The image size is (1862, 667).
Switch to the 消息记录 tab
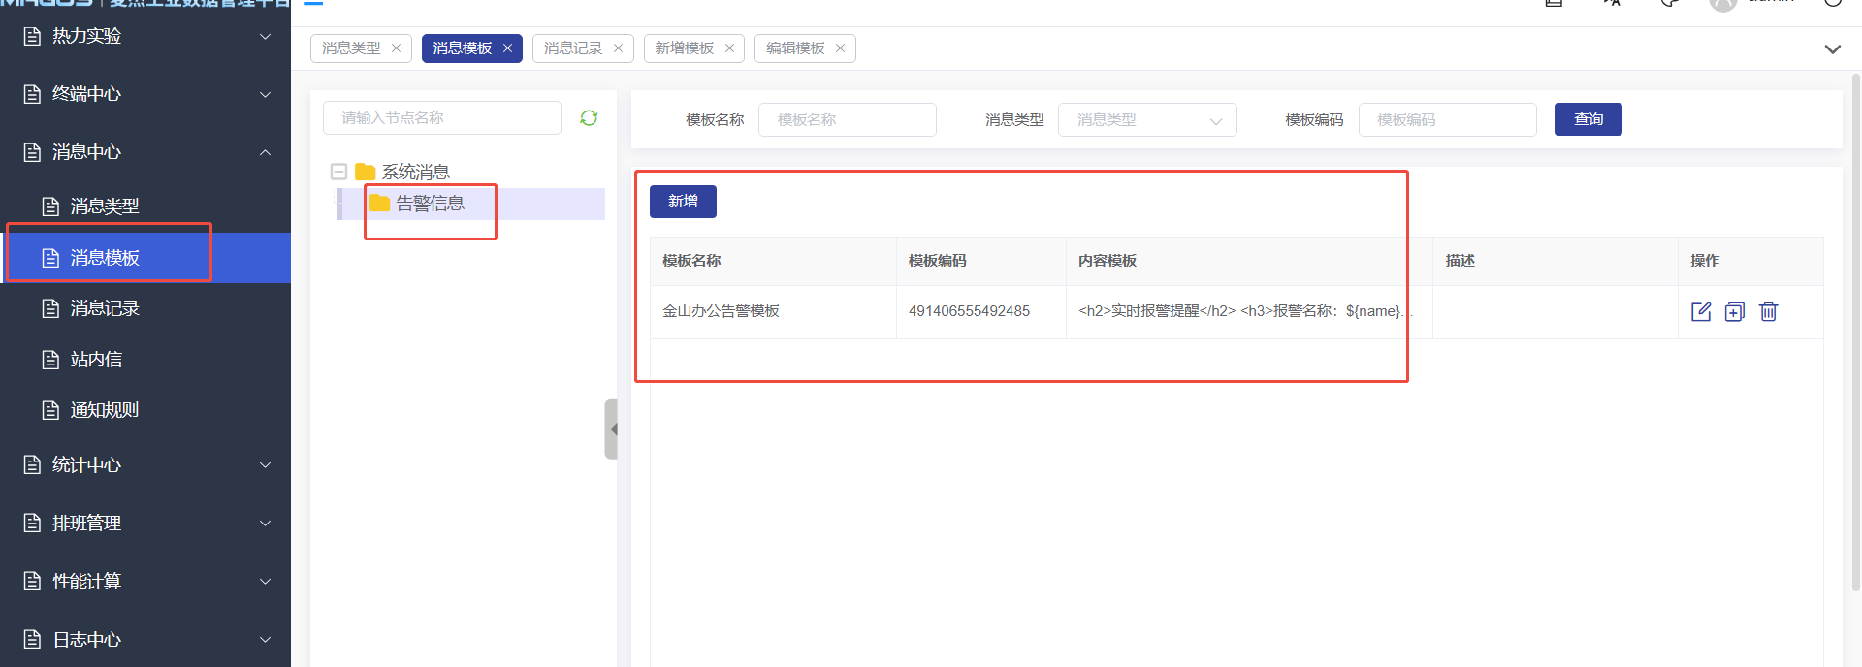point(573,48)
